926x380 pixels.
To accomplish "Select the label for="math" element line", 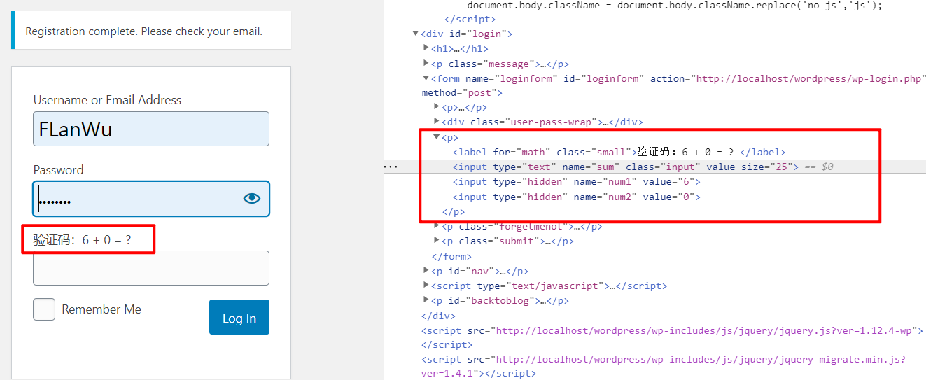I will 619,152.
